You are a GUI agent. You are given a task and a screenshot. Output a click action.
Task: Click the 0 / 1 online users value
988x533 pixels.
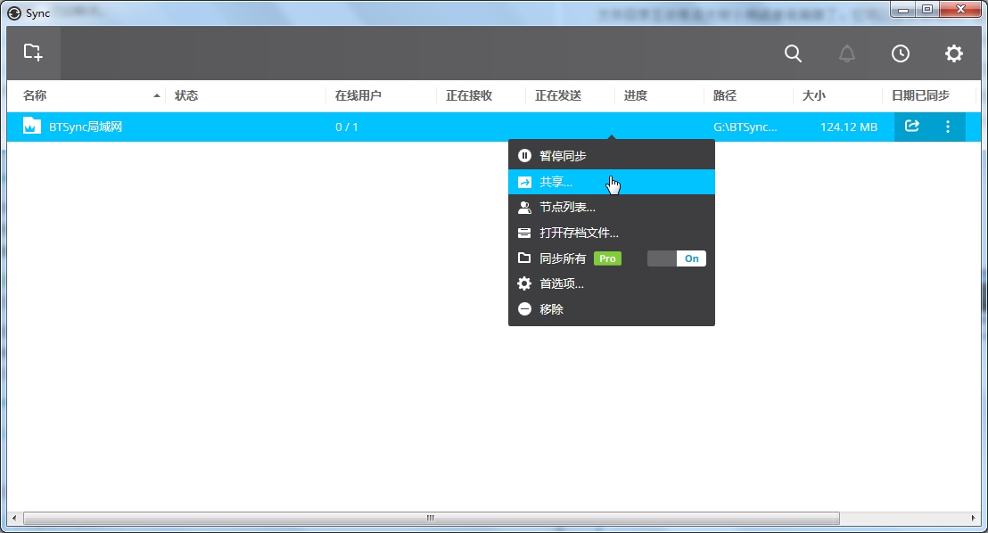click(347, 127)
